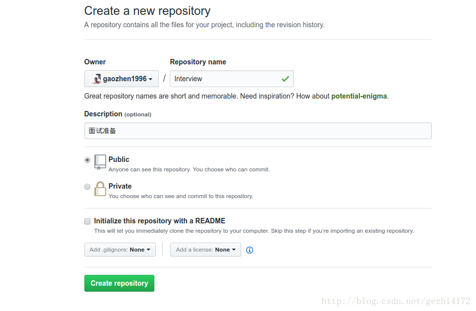Click the Initialize with README label text
This screenshot has width=476, height=311.
point(160,221)
